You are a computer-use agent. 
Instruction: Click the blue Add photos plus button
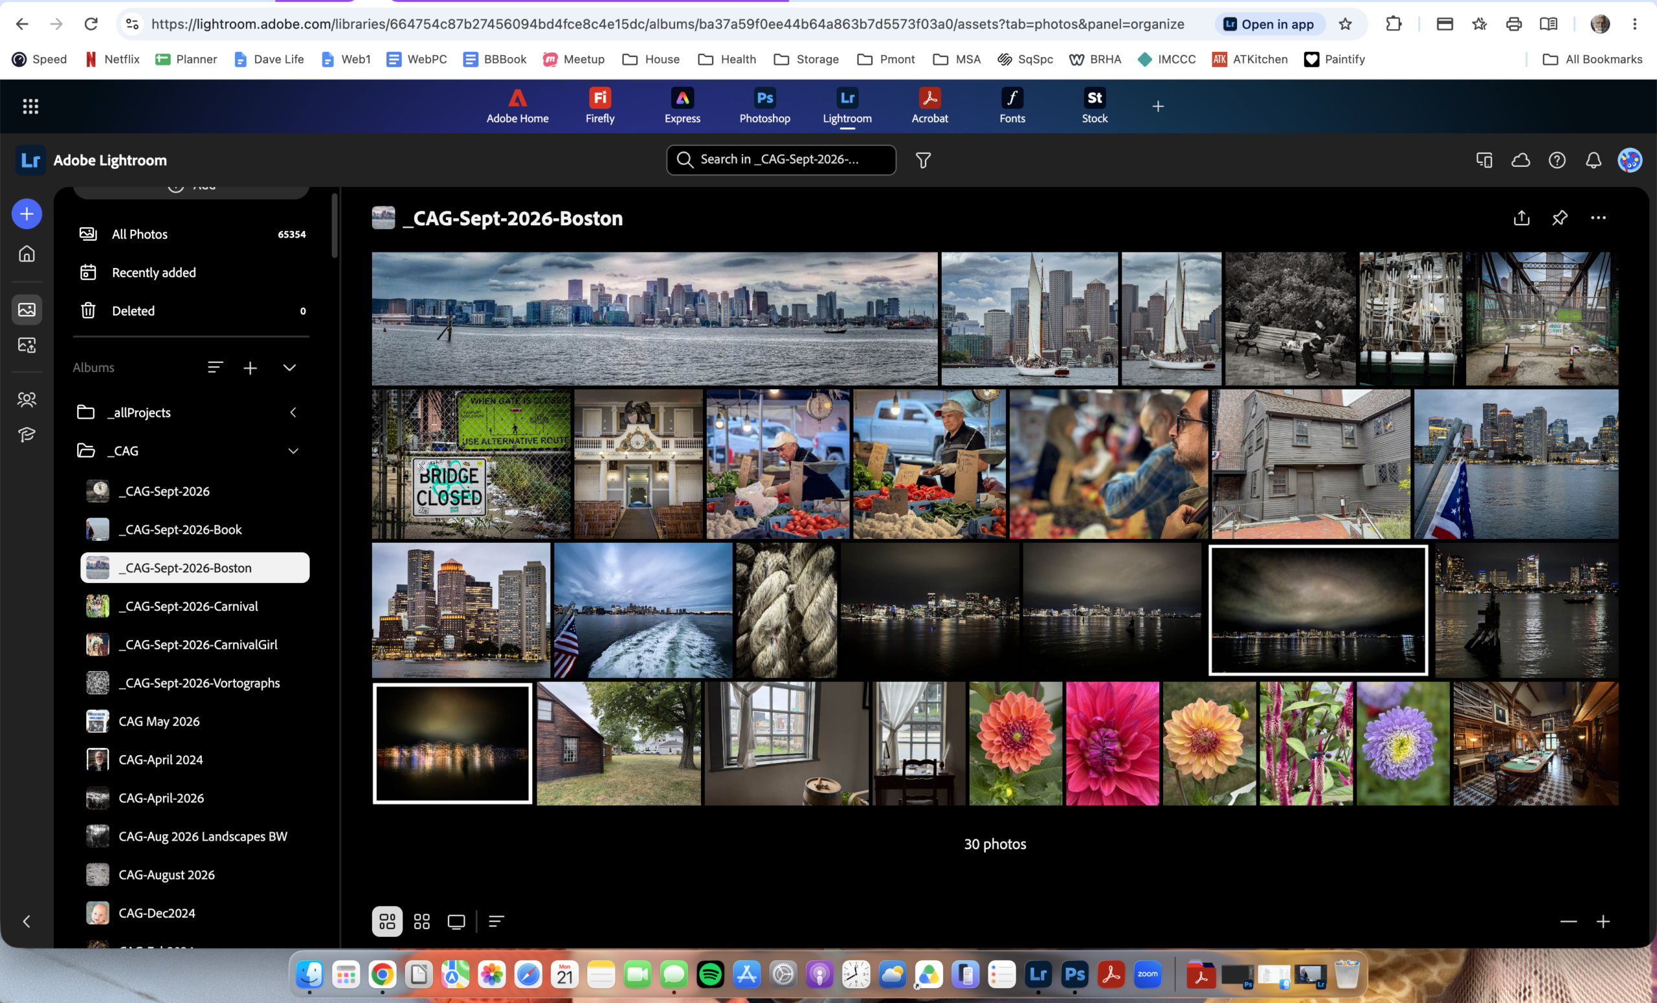click(x=27, y=214)
